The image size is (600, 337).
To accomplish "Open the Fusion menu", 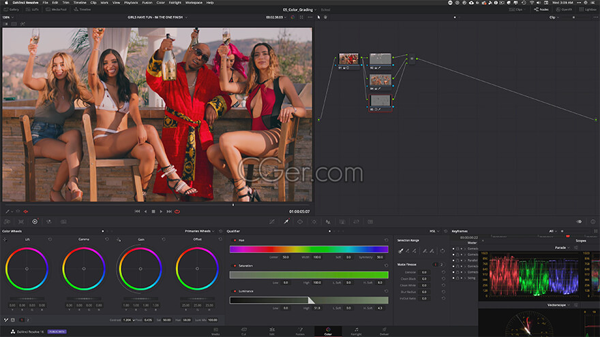I will click(147, 3).
